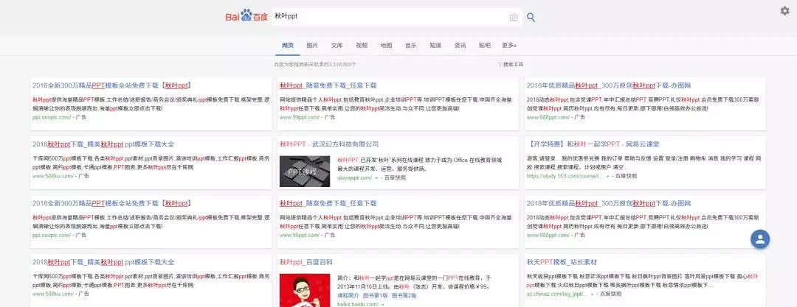Open the 图书第1版 sub-link

[x=375, y=295]
